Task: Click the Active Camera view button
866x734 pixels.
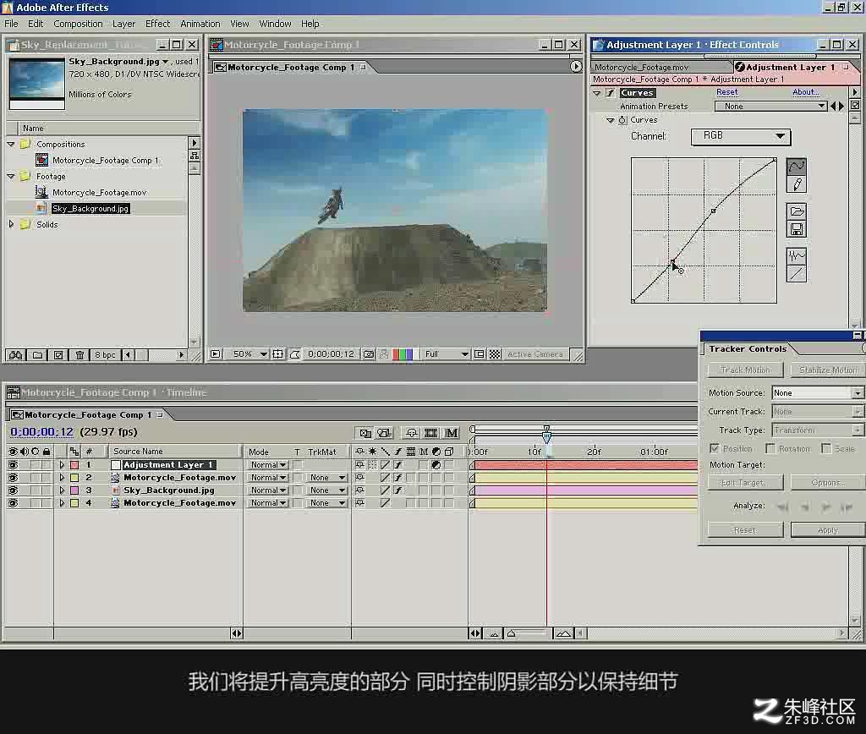Action: (535, 354)
